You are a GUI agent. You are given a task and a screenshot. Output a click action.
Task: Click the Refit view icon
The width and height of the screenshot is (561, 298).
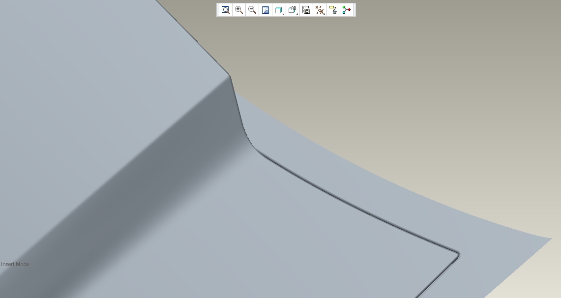(x=225, y=10)
